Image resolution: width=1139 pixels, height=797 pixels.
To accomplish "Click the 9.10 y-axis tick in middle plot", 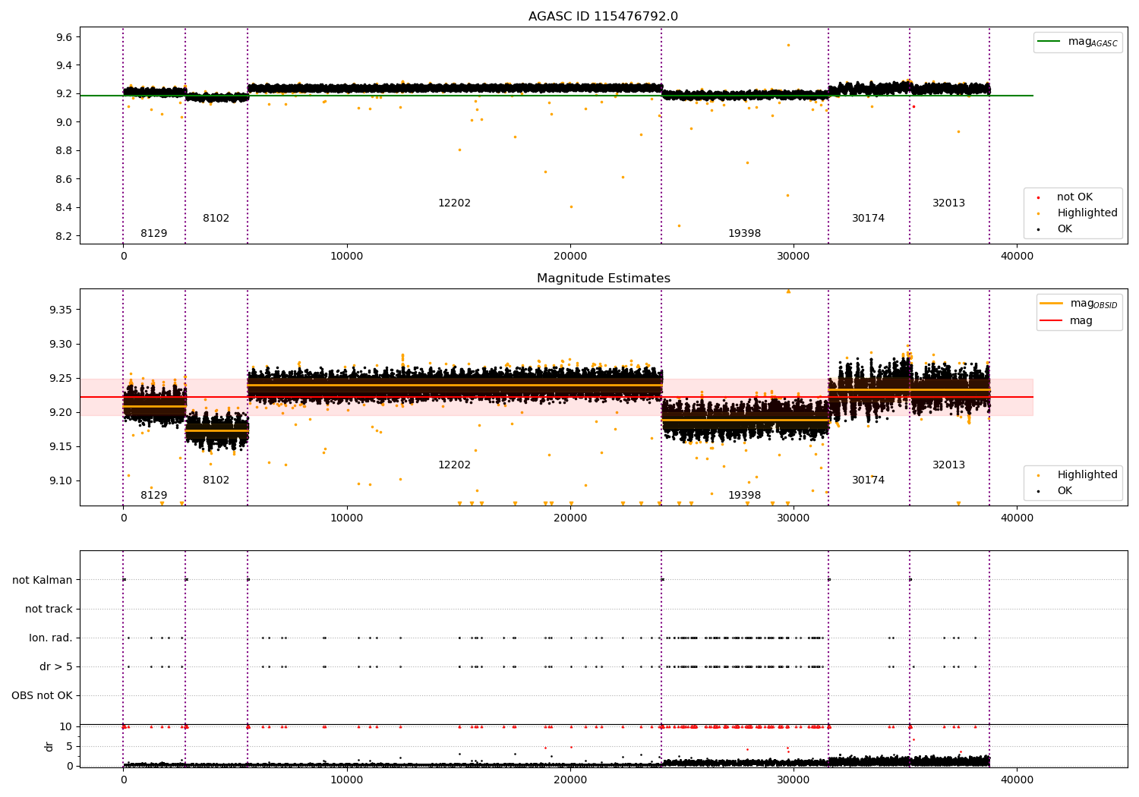I will (62, 480).
